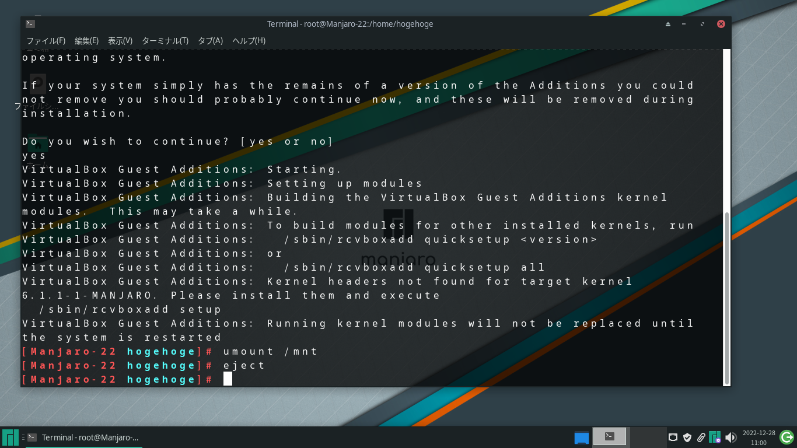Click '/sbin/rcvboxadd quicksetup all' text
Image resolution: width=797 pixels, height=448 pixels.
coord(415,267)
